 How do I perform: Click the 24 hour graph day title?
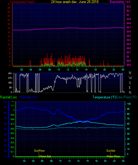[75, 2]
